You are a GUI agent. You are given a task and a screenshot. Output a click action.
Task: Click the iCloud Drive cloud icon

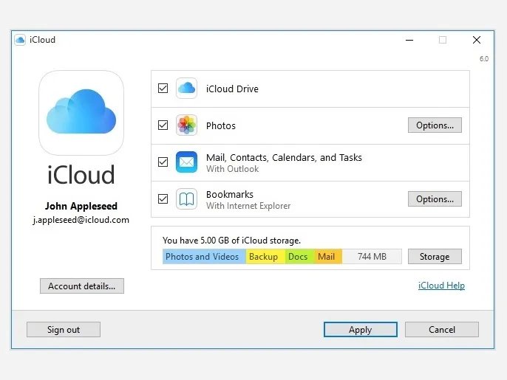(x=186, y=88)
